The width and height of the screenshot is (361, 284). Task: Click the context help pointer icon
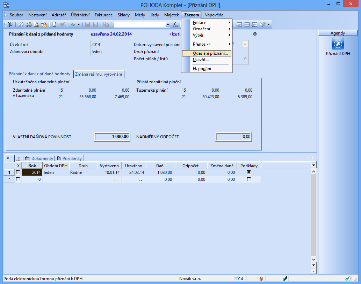[x=263, y=24]
